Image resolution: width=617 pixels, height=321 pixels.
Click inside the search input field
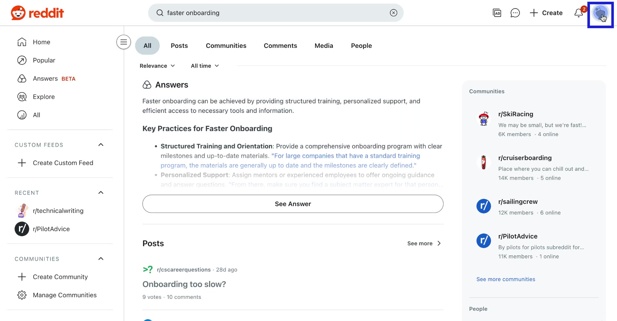(x=257, y=13)
